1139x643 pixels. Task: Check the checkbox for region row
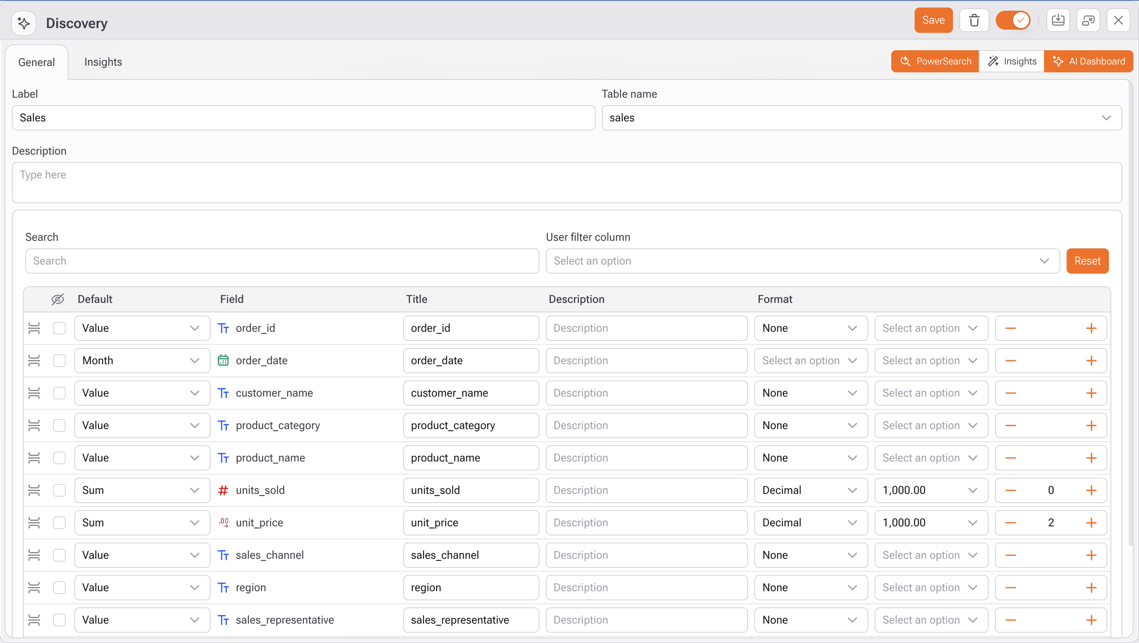click(59, 587)
